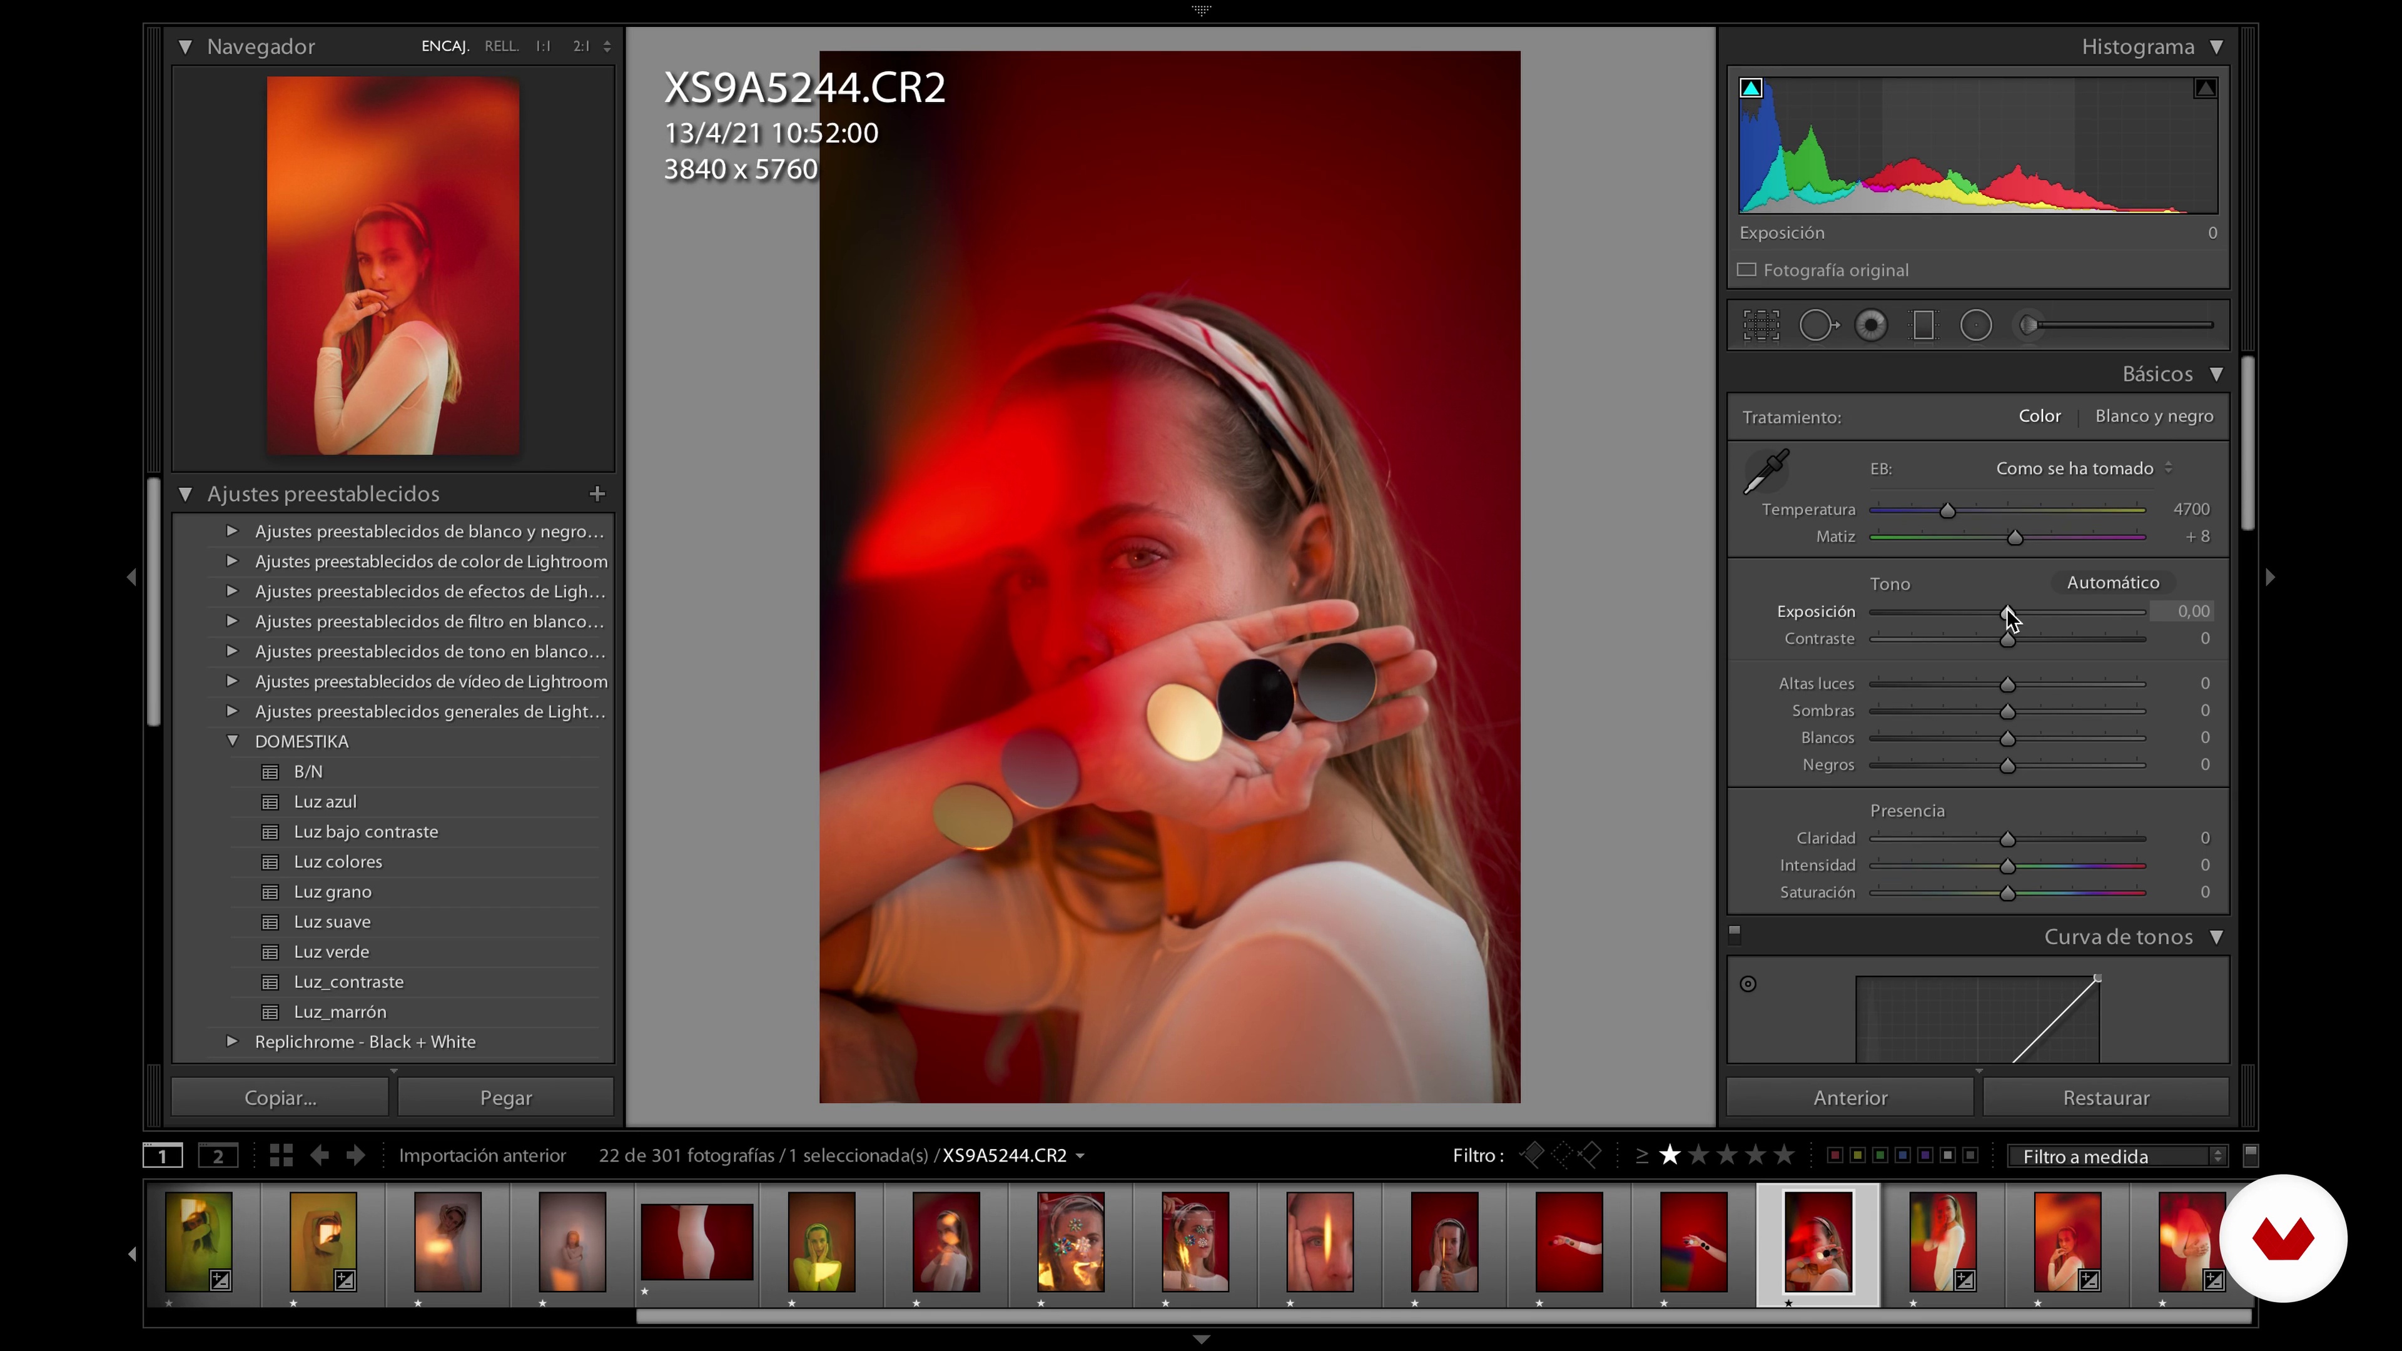2402x1351 pixels.
Task: Hide filmstrip with bottom edge arrow
Action: [x=1201, y=1340]
